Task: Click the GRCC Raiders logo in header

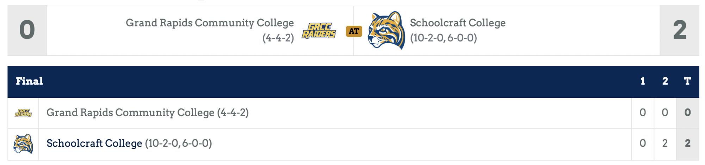Action: point(319,31)
